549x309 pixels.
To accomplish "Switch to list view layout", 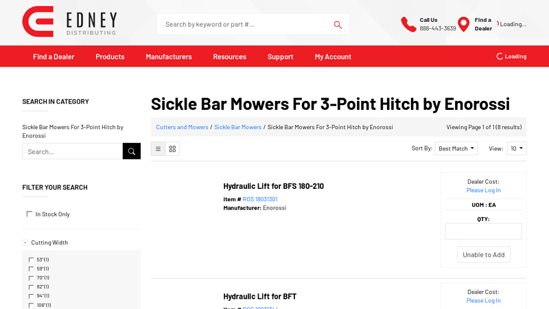I will tap(159, 149).
